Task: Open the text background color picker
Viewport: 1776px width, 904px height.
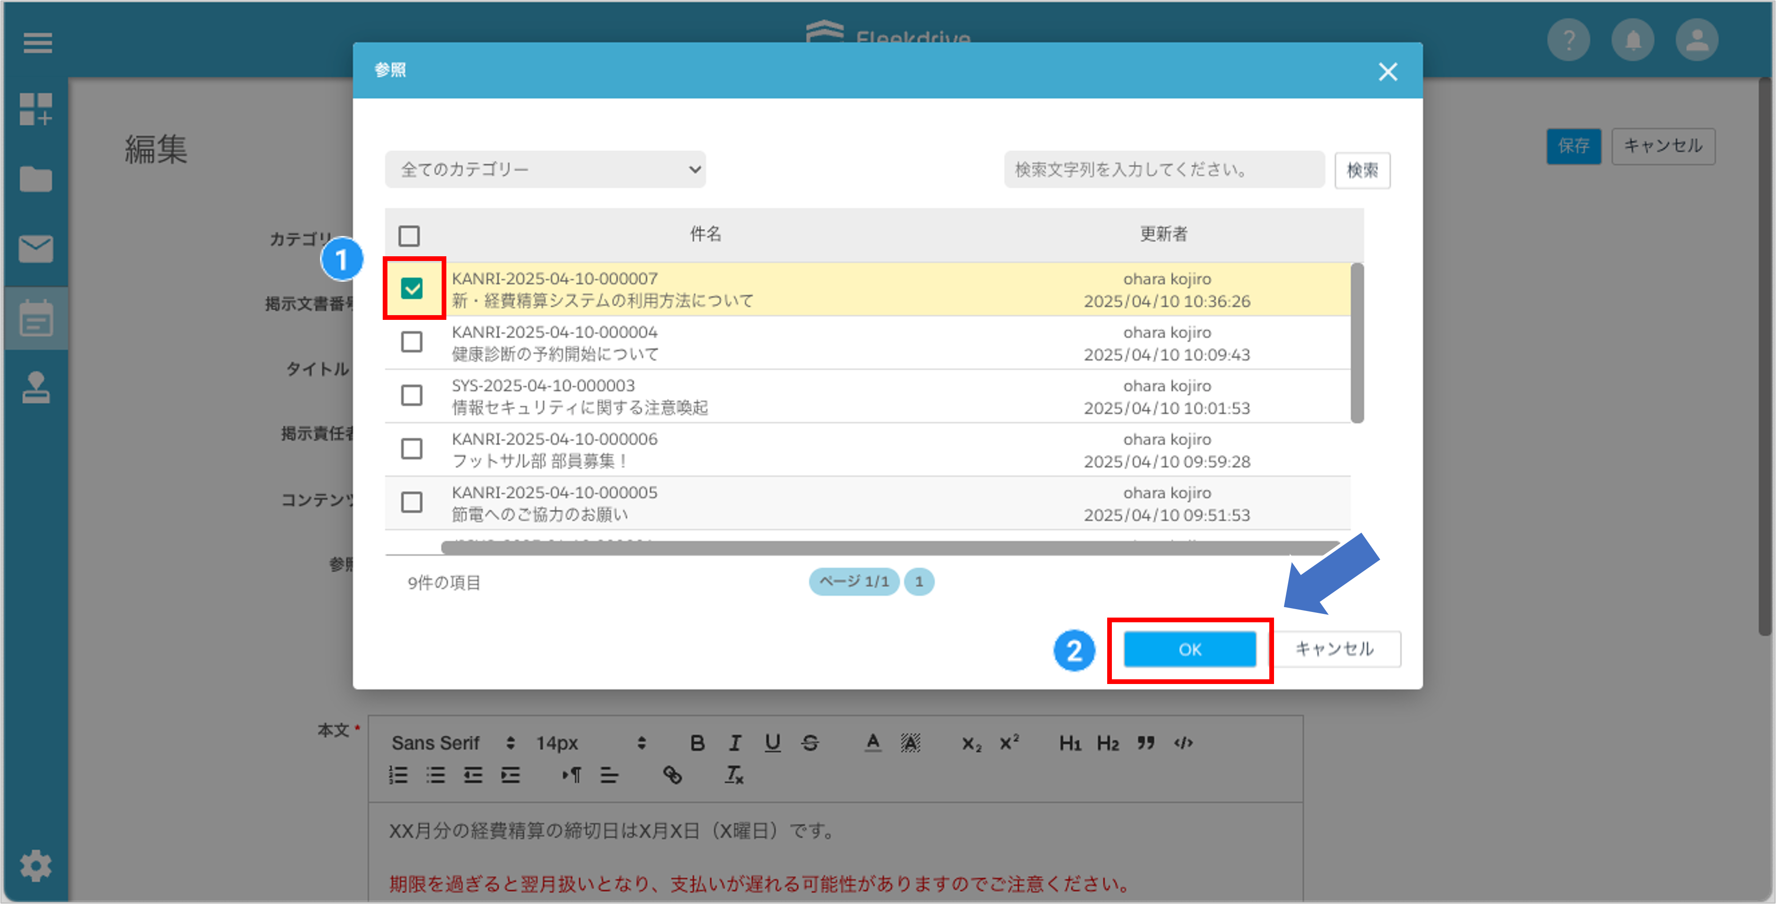Action: click(x=911, y=743)
